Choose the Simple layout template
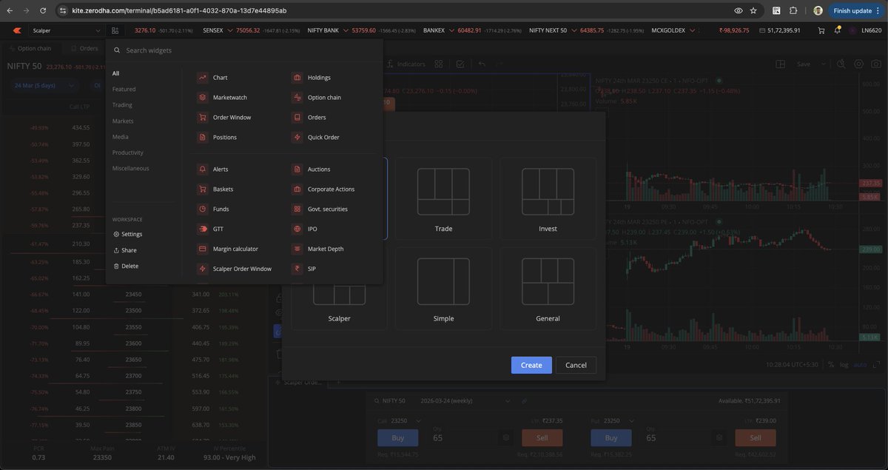 coord(443,289)
